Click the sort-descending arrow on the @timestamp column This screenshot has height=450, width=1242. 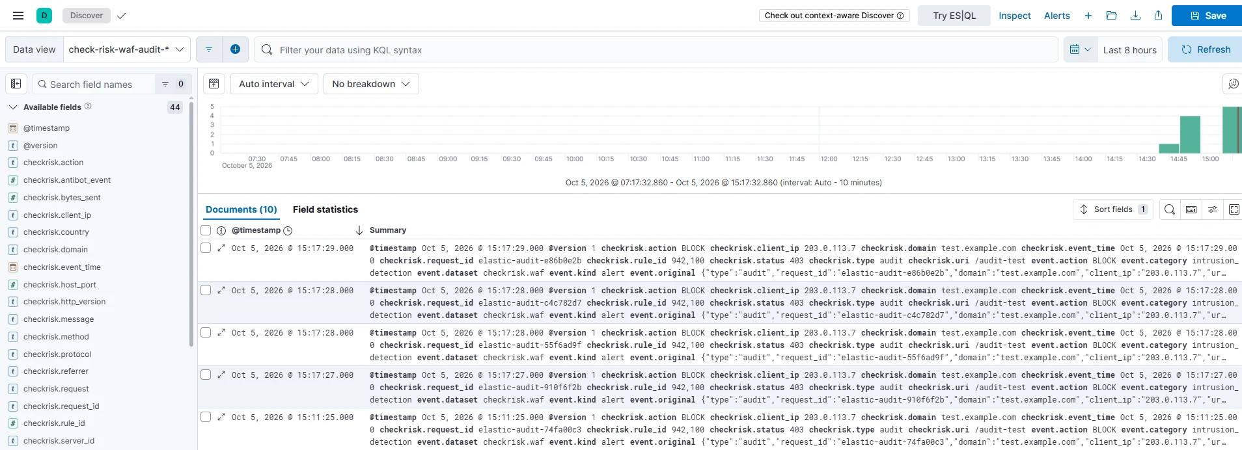click(x=359, y=230)
